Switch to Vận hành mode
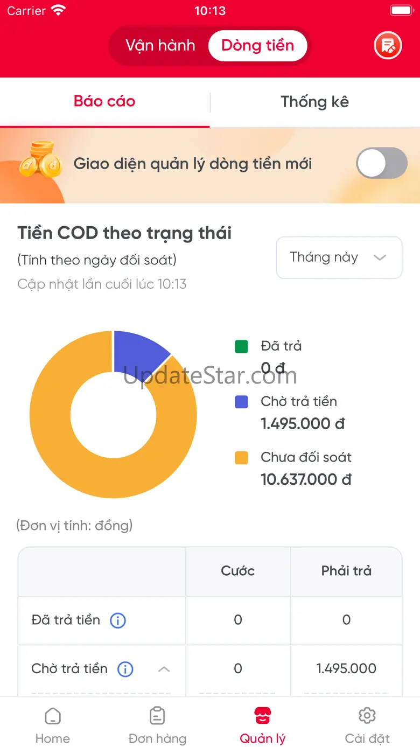 [160, 46]
